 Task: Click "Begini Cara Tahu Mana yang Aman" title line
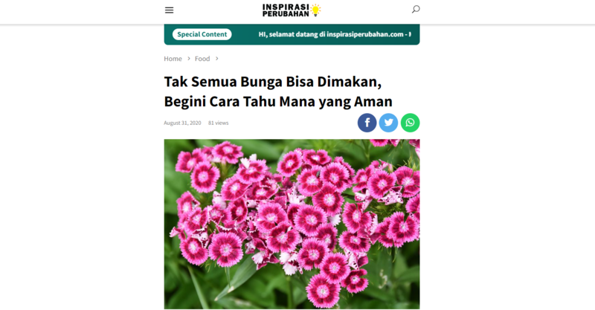278,101
